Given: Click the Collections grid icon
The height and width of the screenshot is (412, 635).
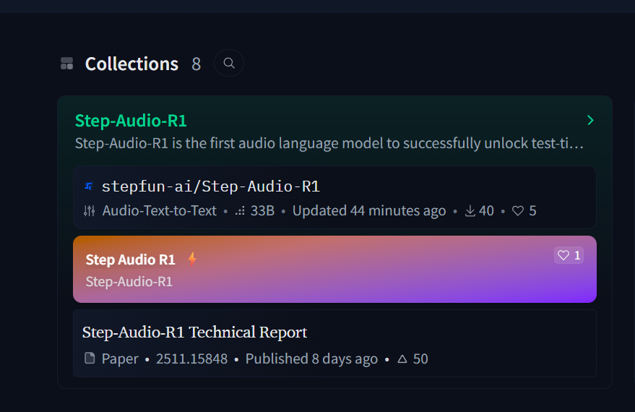Looking at the screenshot, I should [66, 64].
